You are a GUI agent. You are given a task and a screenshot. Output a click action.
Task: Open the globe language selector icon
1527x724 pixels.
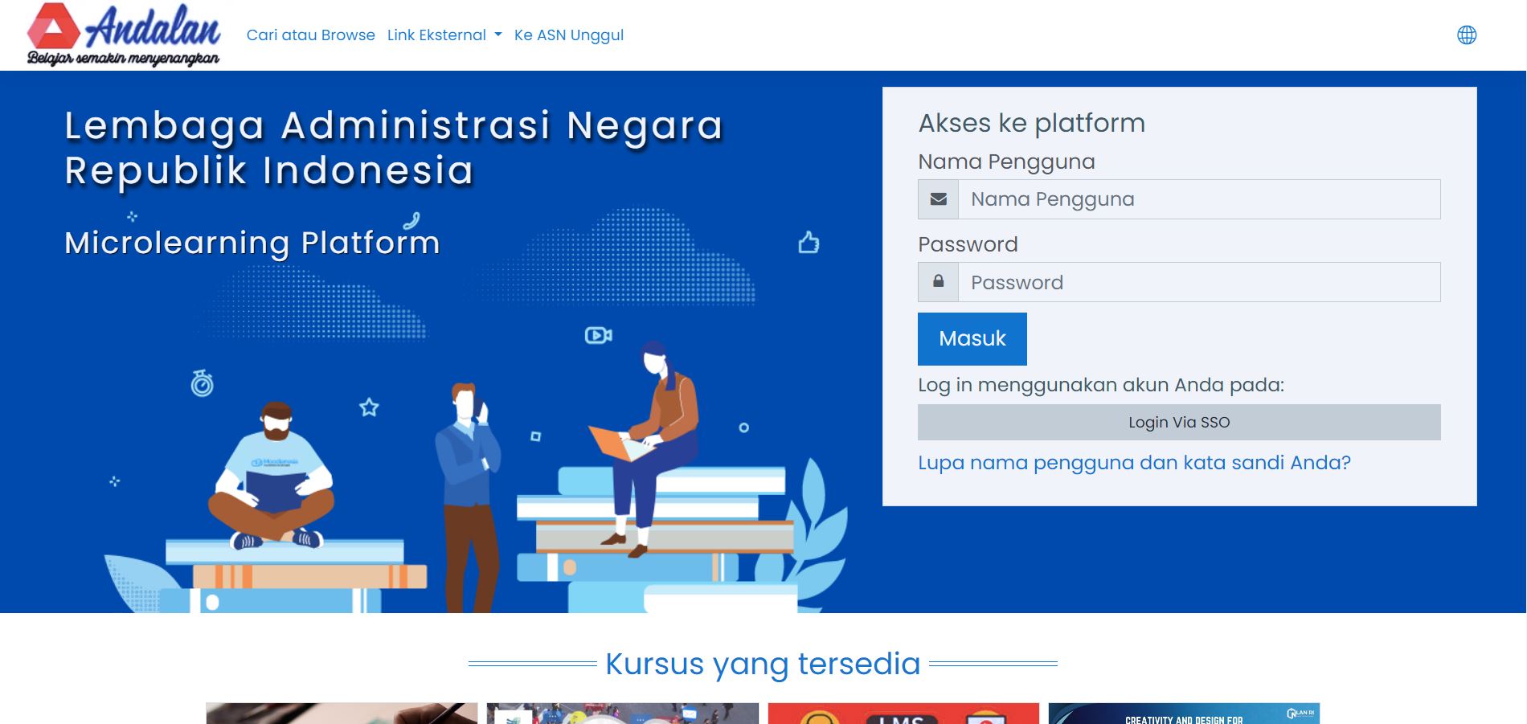click(x=1467, y=35)
